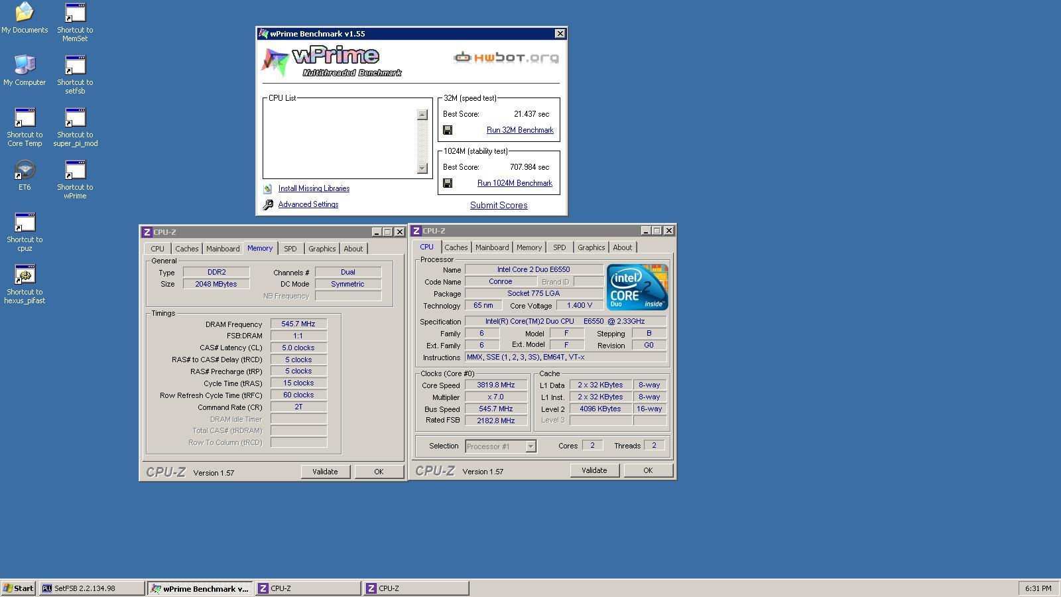Open the Processor #1 selection dropdown
The width and height of the screenshot is (1061, 597).
(501, 446)
